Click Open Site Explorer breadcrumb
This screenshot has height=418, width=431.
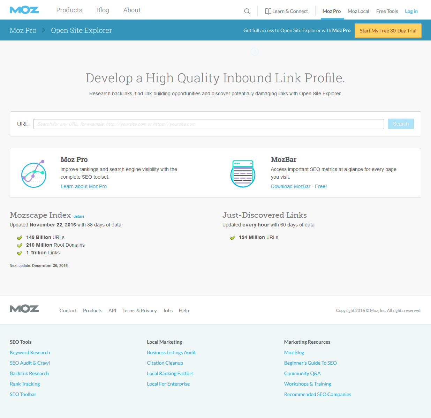(81, 30)
